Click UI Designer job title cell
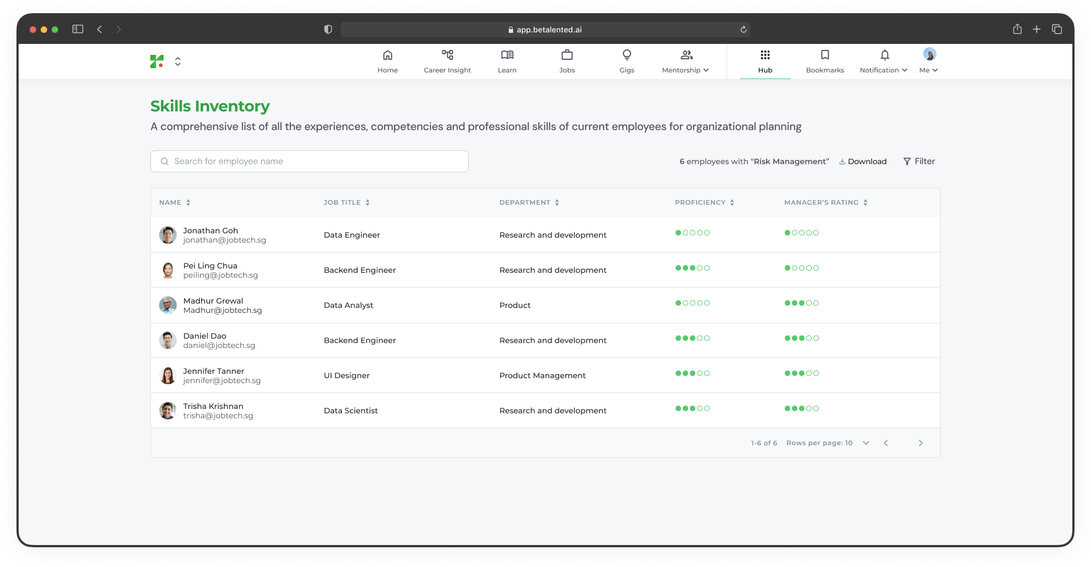The image size is (1091, 567). [346, 375]
